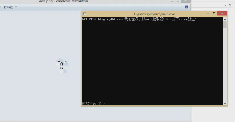Select the Minecraft skin image in the viewer
Image resolution: width=235 pixels, height=122 pixels.
click(62, 66)
